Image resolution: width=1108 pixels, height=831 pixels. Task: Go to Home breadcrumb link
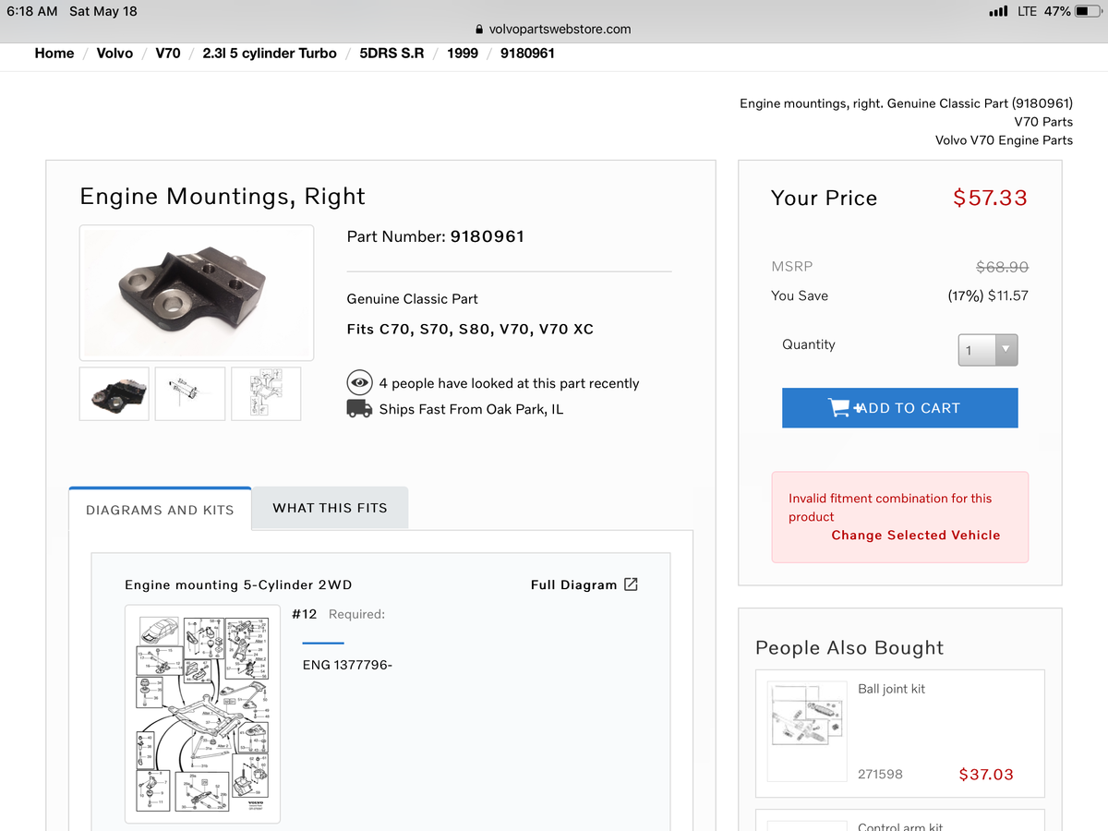pyautogui.click(x=54, y=53)
